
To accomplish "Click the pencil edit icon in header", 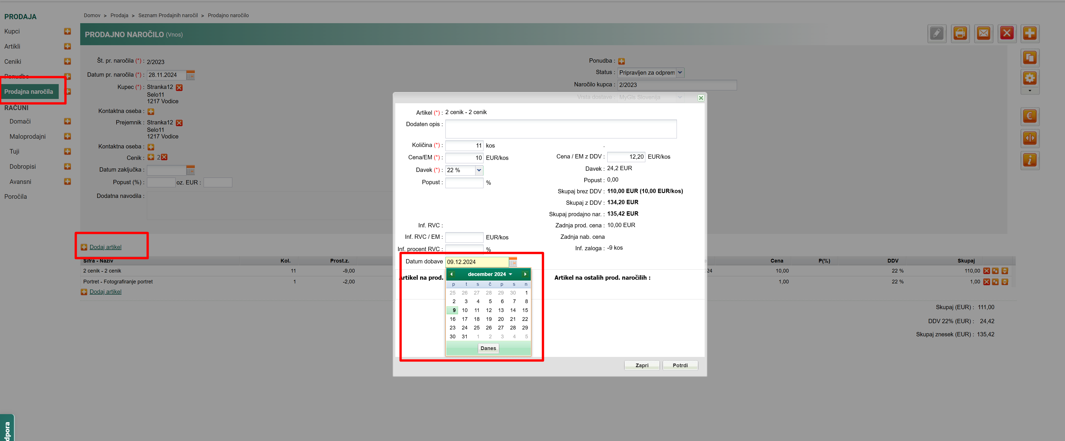I will (936, 33).
